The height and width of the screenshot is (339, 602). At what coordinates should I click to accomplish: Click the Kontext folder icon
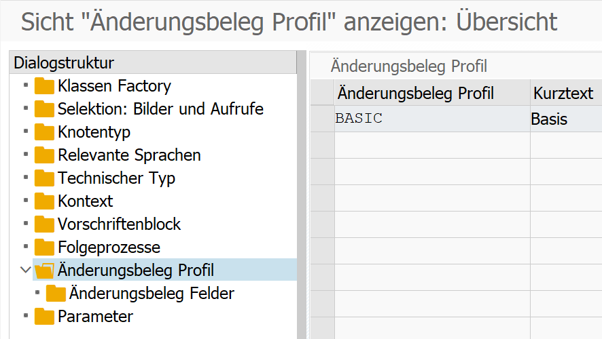pos(45,201)
